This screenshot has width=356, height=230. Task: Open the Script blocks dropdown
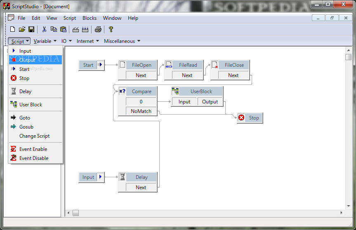click(x=19, y=41)
